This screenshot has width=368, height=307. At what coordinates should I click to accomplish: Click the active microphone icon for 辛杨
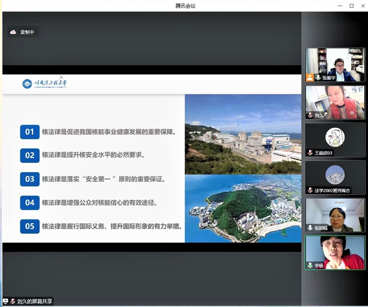point(310,265)
